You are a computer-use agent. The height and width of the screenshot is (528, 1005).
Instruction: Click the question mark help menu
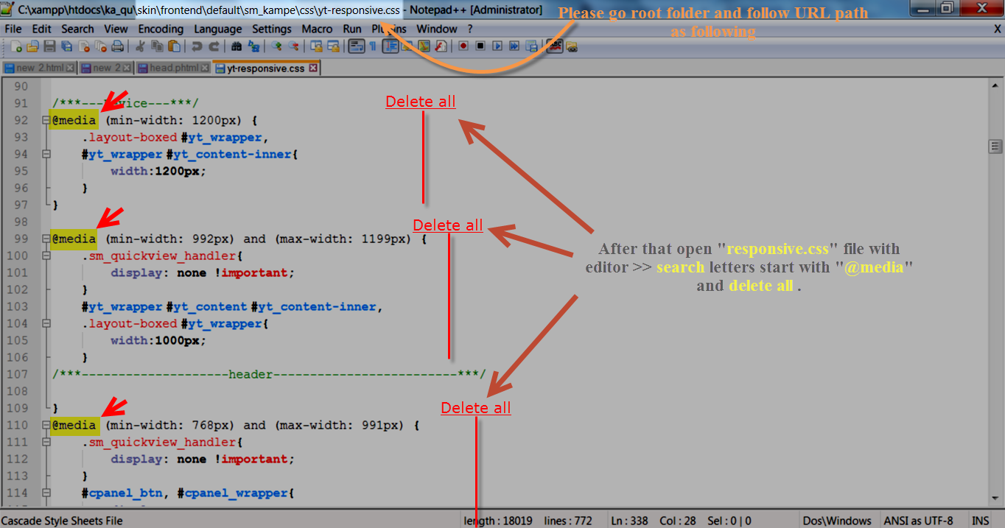[470, 29]
